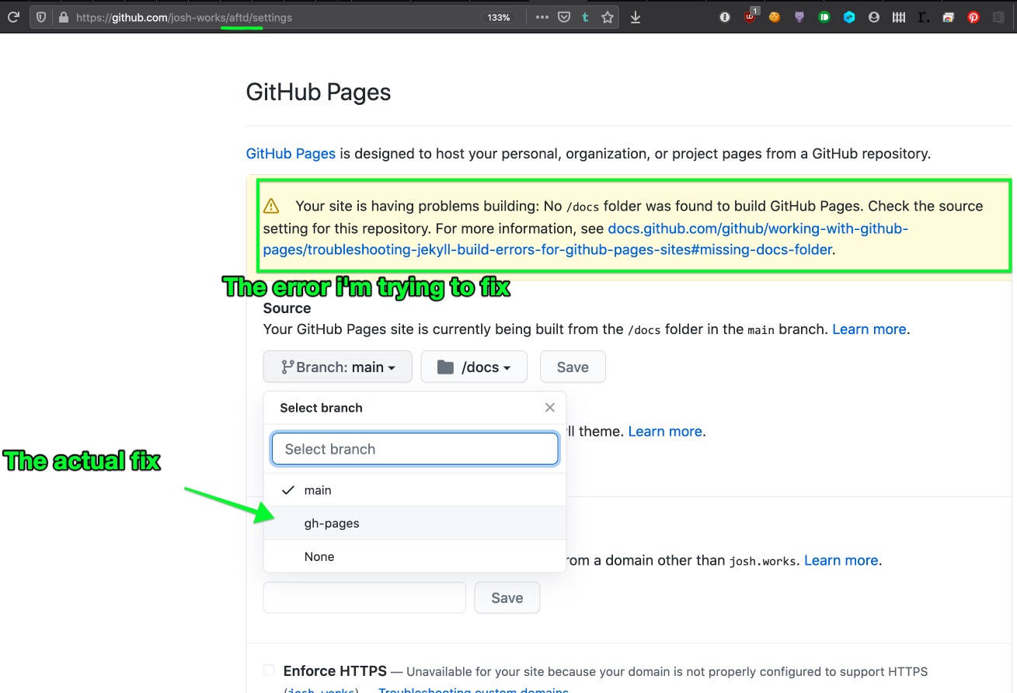Screen dimensions: 1017x693
Task: Open the tracking protection shield icon
Action: 41,17
